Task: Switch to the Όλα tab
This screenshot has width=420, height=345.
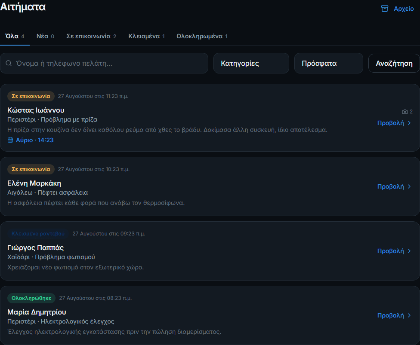Action: [x=15, y=36]
